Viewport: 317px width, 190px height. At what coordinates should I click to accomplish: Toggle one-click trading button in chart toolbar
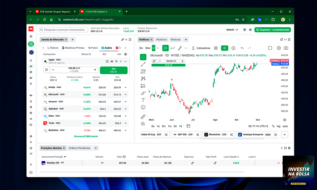coord(225,48)
